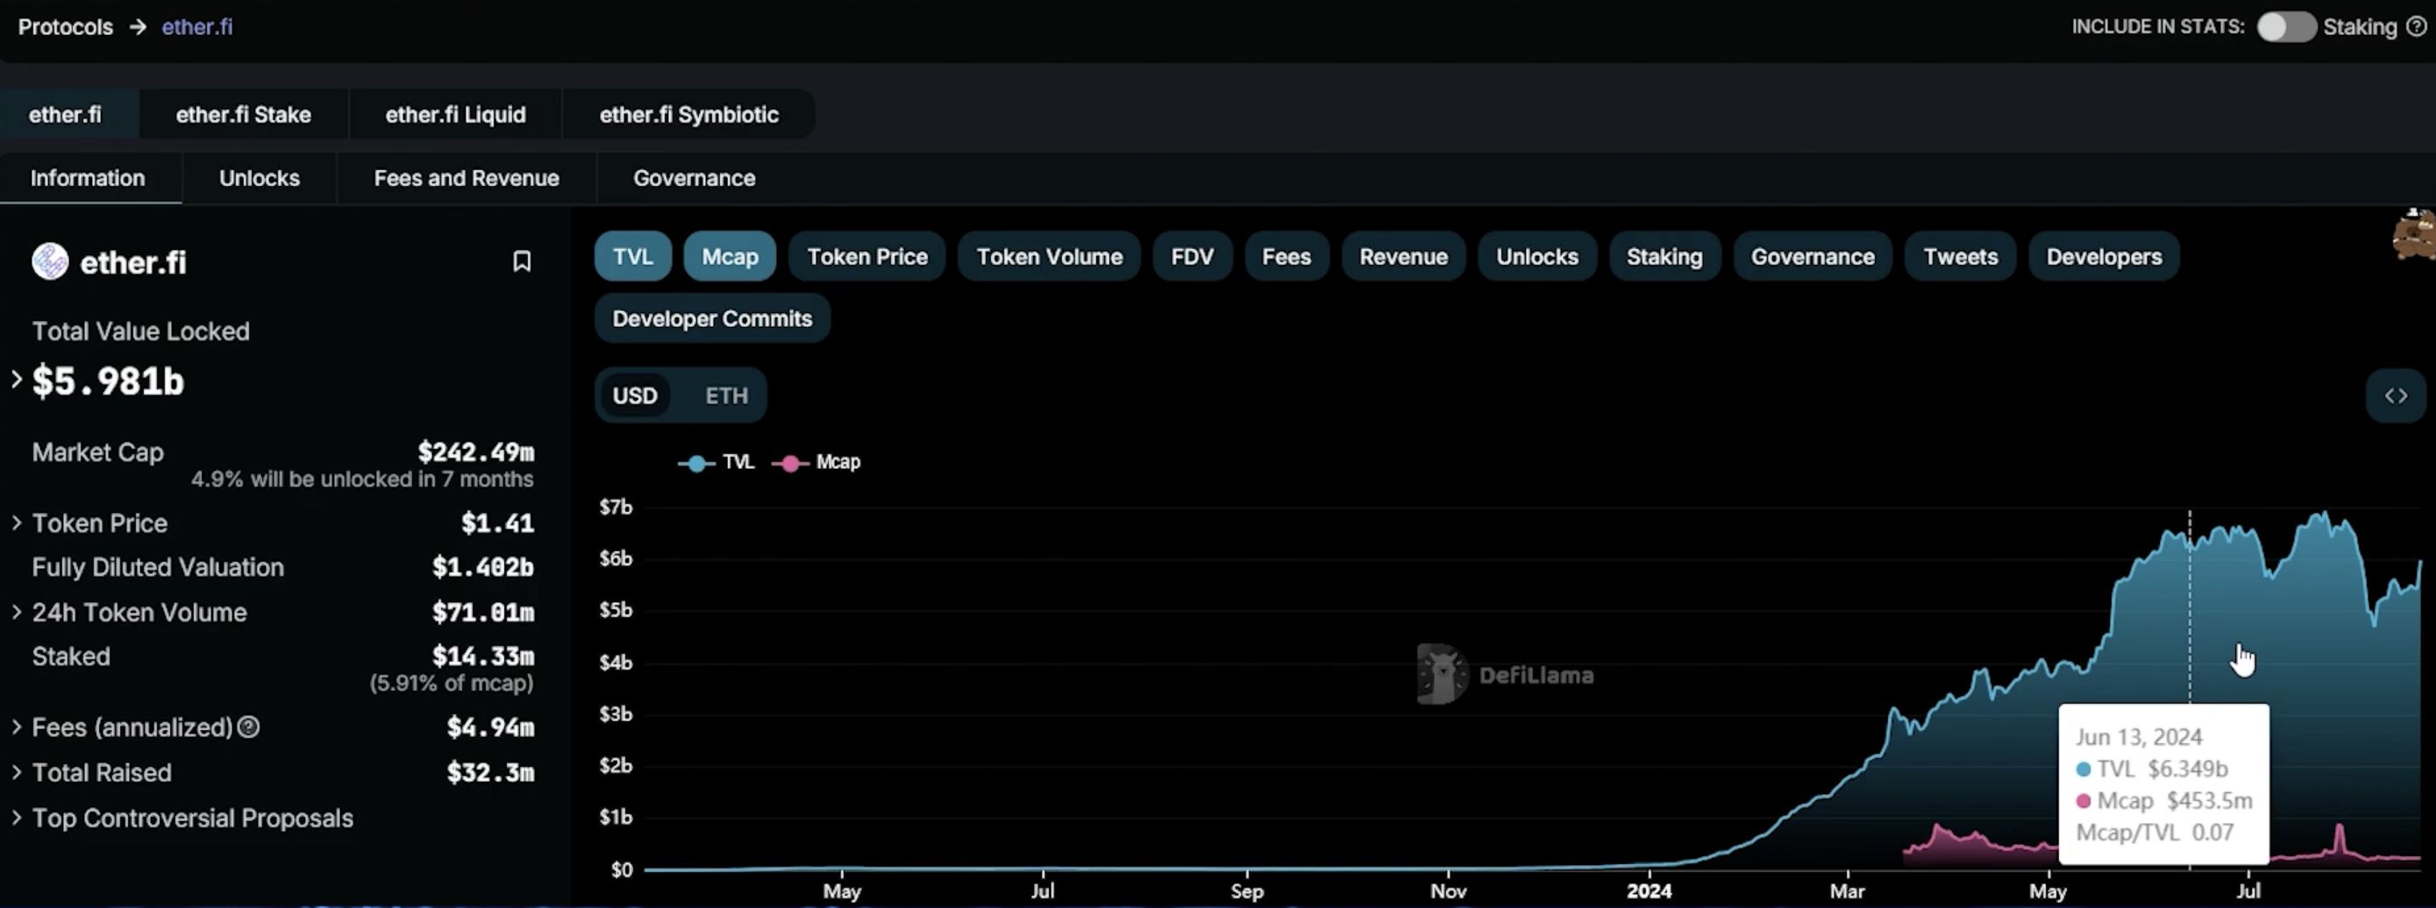Screen dimensions: 2436x908
Task: Switch chart denomination to ETH
Action: [725, 396]
